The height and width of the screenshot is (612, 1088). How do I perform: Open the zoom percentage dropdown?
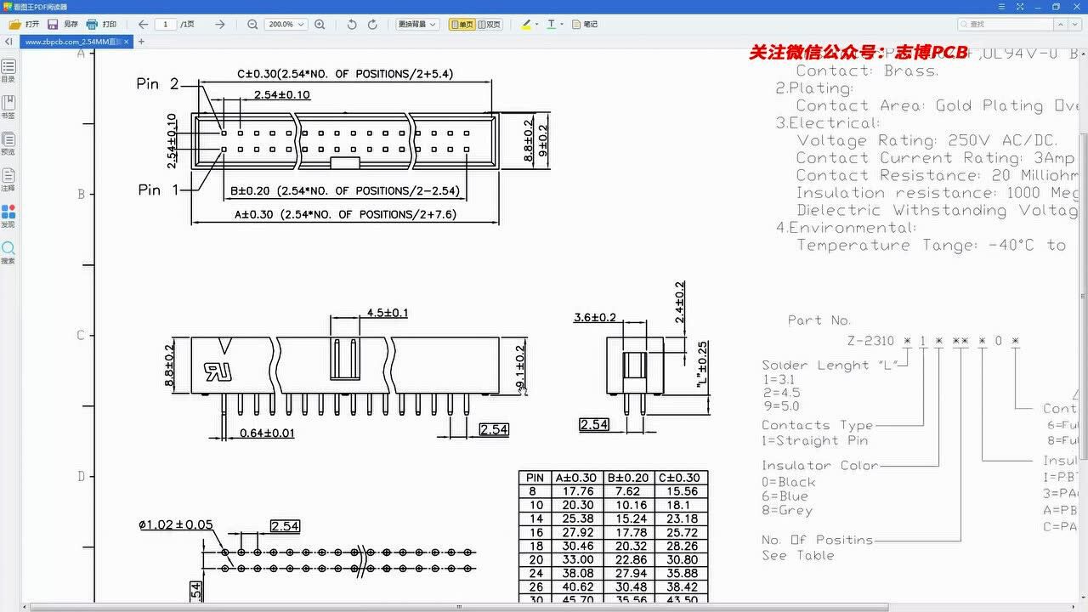pyautogui.click(x=300, y=24)
